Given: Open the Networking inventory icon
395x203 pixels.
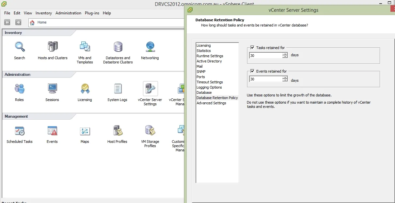Looking at the screenshot, I should pyautogui.click(x=150, y=47).
